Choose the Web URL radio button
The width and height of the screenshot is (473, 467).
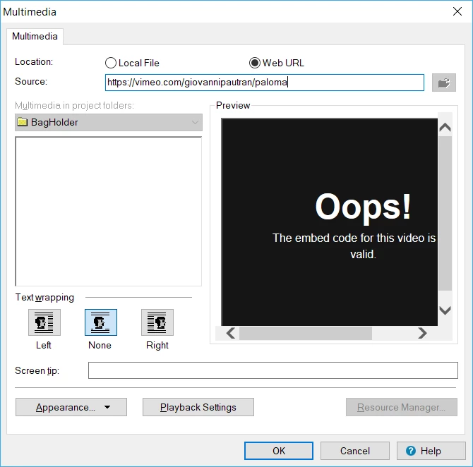[255, 63]
